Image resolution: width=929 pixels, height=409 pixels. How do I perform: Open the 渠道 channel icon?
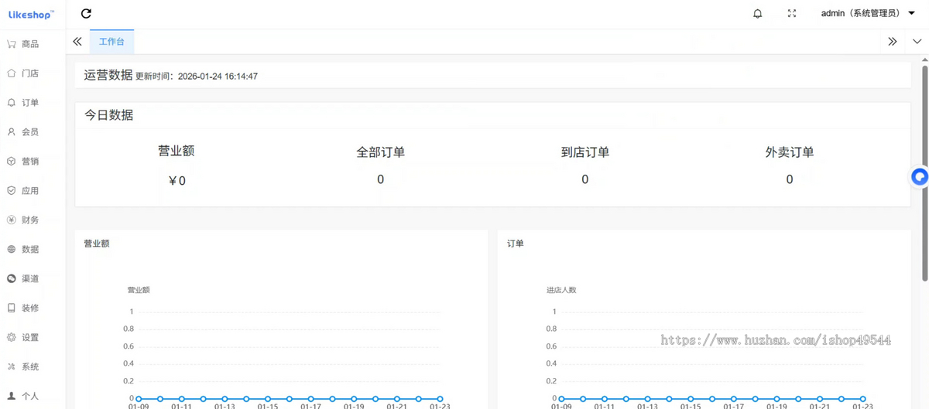point(12,279)
